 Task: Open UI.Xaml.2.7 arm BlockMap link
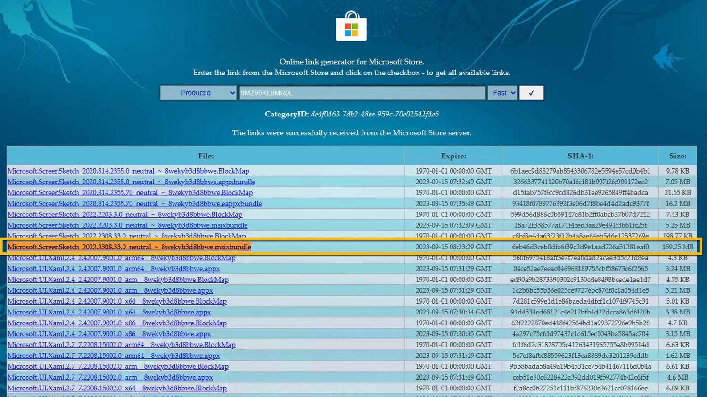point(118,366)
